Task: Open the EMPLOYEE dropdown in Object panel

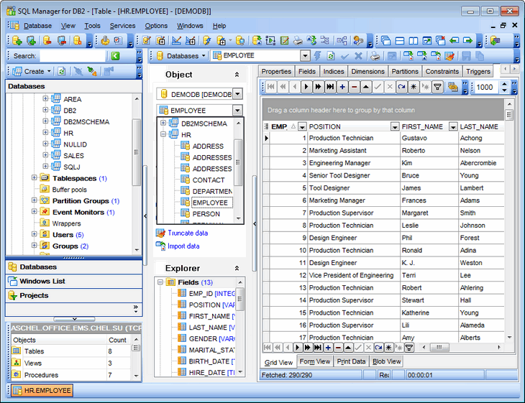Action: [237, 110]
